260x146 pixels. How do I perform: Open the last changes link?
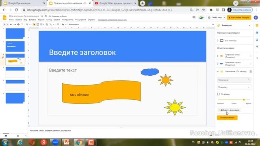point(112,20)
